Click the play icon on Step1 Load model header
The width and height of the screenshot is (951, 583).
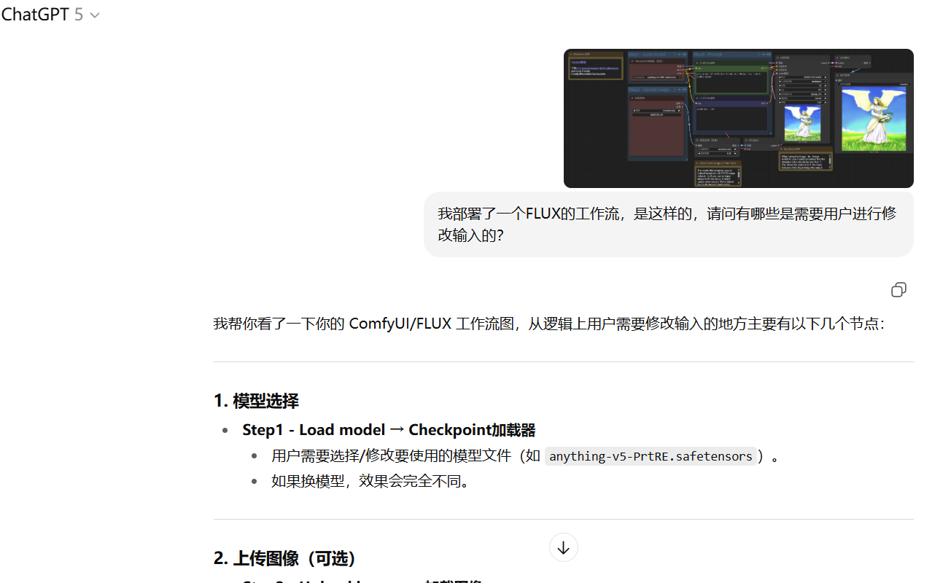[675, 55]
